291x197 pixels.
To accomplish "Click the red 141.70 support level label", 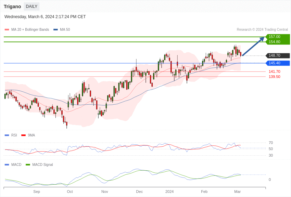I will [274, 71].
